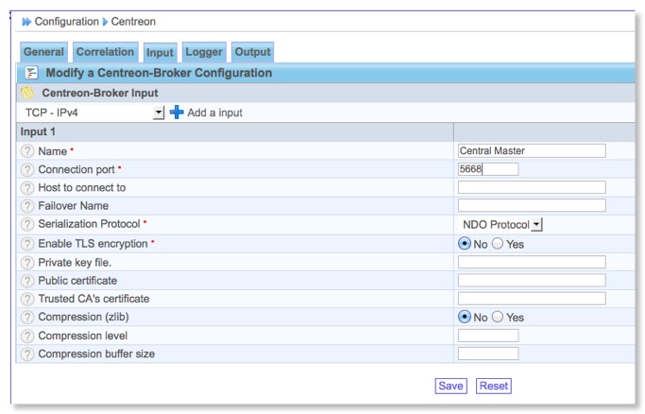
Task: Click help icon for Private key file
Action: 27,262
